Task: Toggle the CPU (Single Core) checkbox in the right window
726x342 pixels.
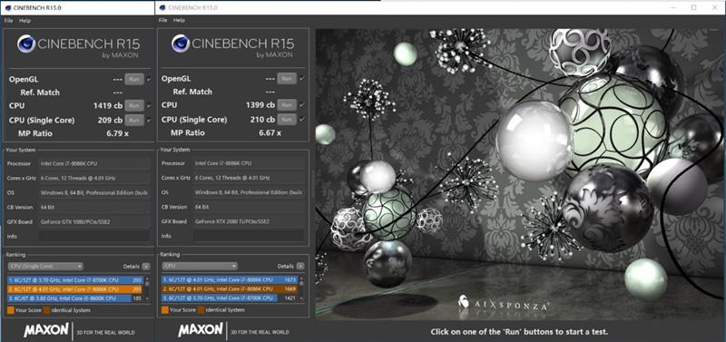Action: click(302, 120)
